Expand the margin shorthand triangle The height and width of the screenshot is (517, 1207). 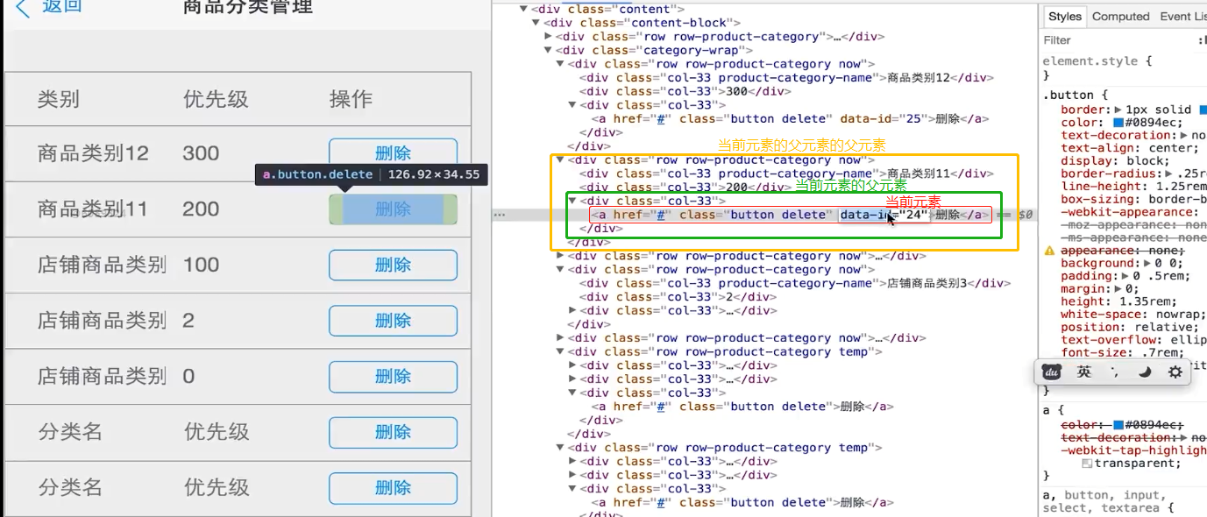pyautogui.click(x=1118, y=289)
